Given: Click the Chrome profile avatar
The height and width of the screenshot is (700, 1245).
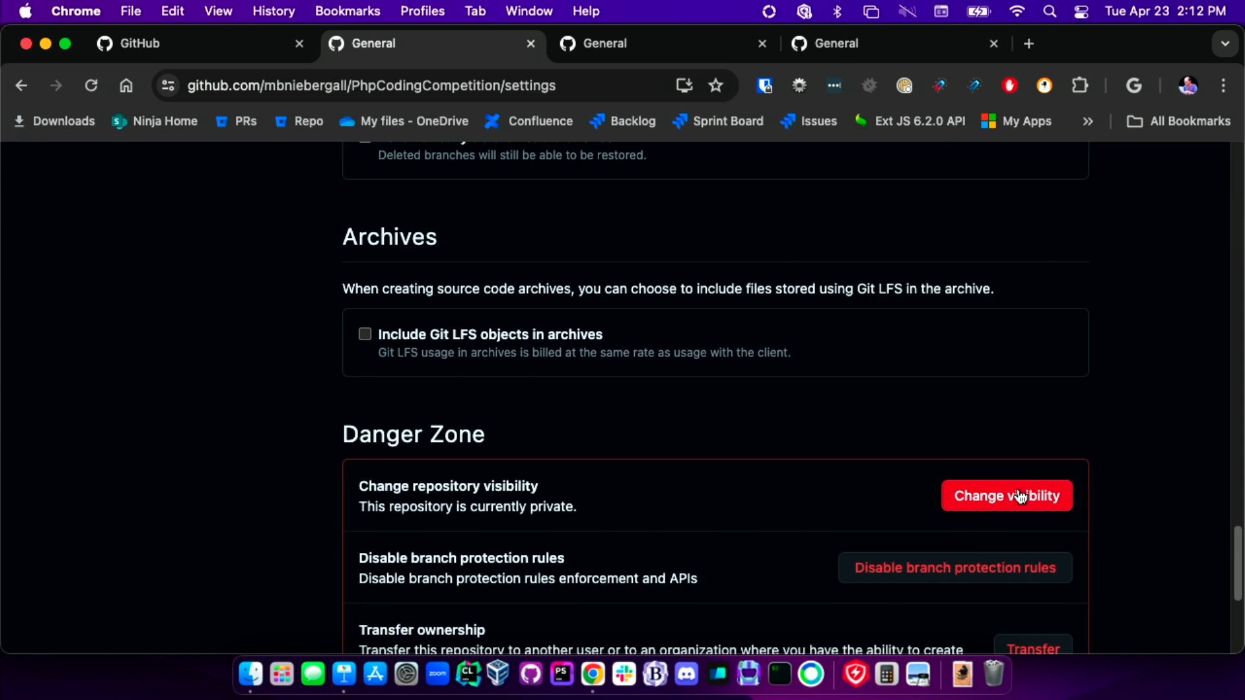Looking at the screenshot, I should [1188, 86].
